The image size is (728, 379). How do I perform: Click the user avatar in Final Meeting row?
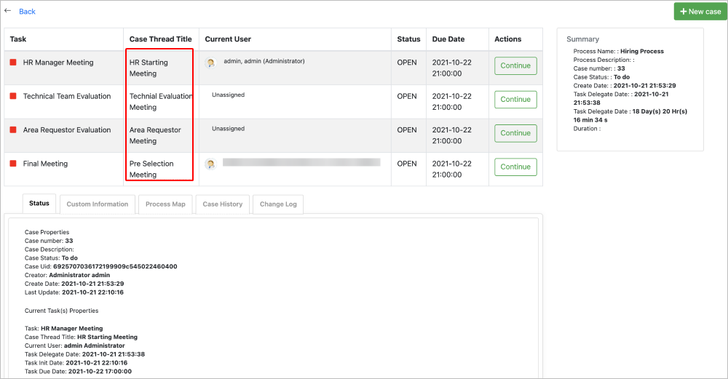[x=211, y=164]
